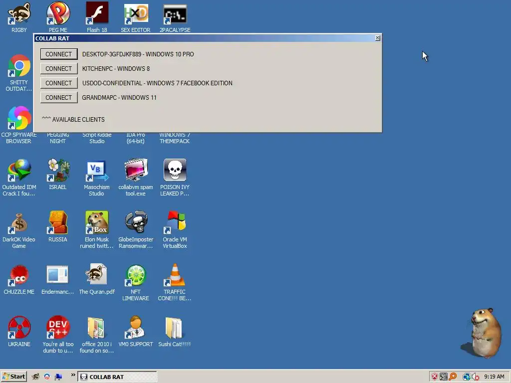Launch the Masochism Studio VB icon
Screen dimensions: 511x383
point(97,170)
